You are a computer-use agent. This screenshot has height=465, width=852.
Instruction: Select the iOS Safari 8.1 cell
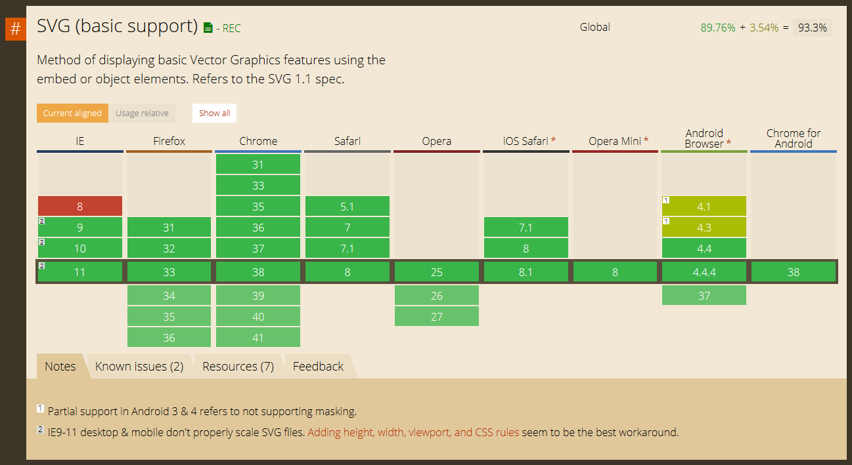pyautogui.click(x=526, y=272)
